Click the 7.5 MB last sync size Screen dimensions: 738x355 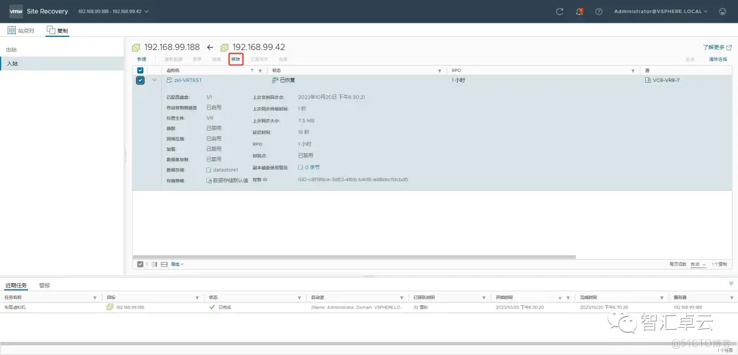pyautogui.click(x=306, y=121)
